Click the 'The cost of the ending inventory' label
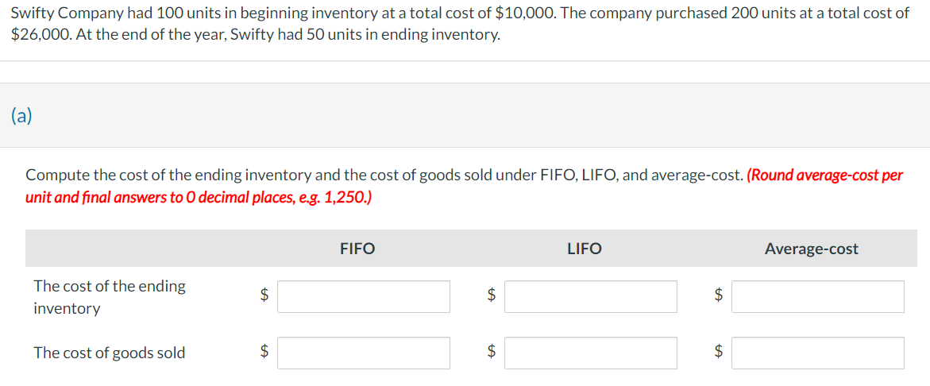930x386 pixels. click(110, 297)
